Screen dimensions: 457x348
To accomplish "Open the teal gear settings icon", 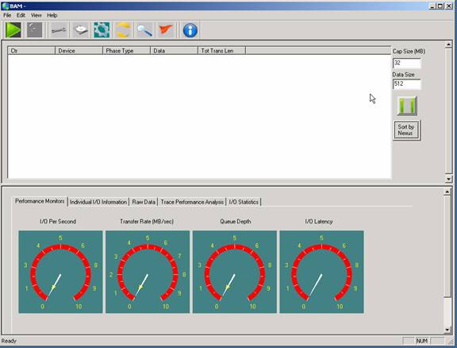I will coord(102,29).
